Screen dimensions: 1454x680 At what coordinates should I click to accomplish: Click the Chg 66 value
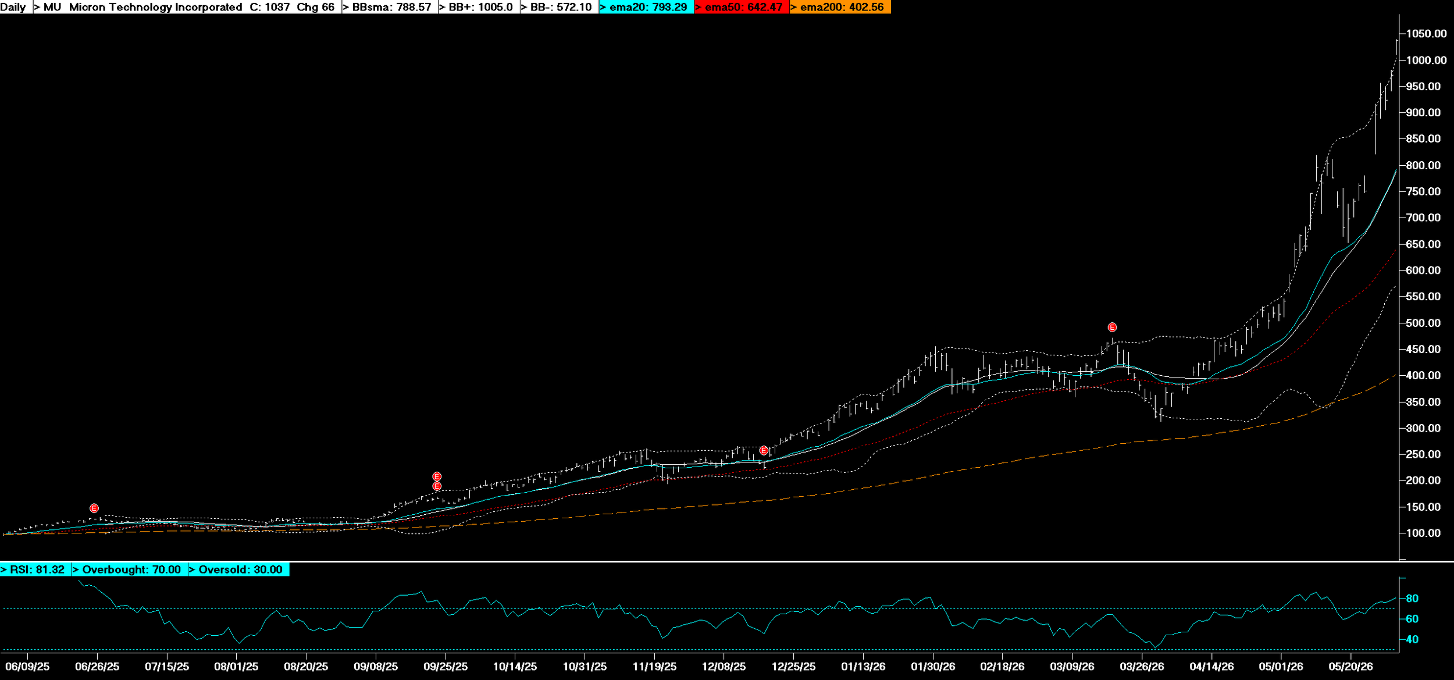[316, 7]
